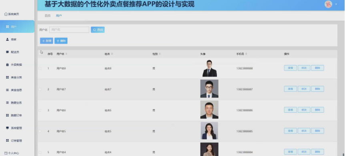Tick the checkbox for row 用户名7

coord(40,89)
